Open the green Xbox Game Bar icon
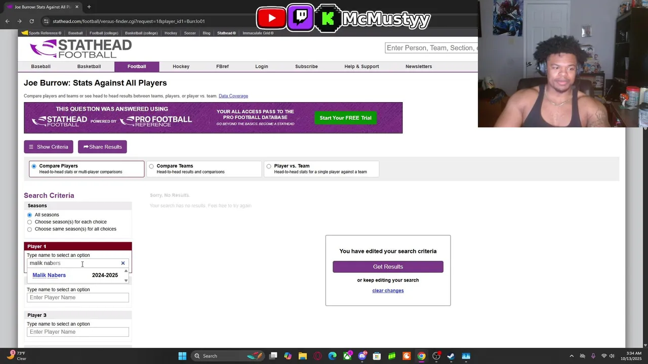 (x=392, y=356)
